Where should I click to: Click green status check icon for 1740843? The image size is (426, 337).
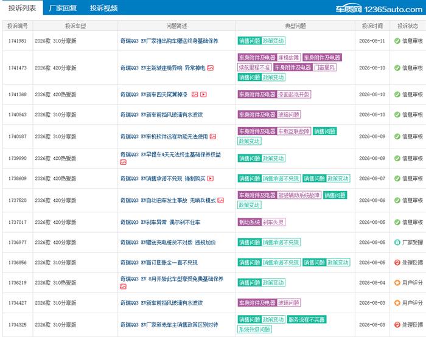(x=397, y=114)
